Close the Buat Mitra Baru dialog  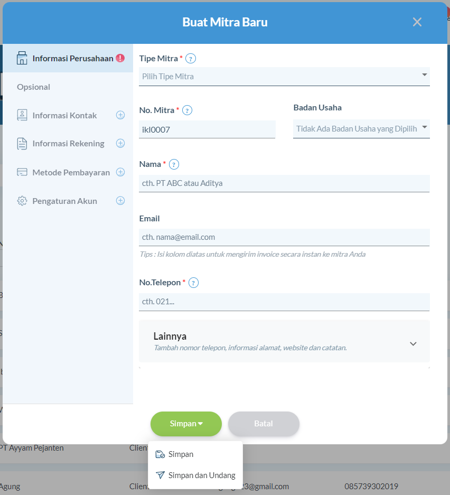(417, 22)
